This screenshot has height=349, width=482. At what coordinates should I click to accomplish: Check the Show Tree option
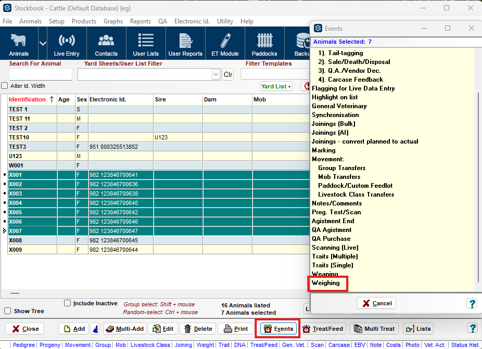pos(8,311)
